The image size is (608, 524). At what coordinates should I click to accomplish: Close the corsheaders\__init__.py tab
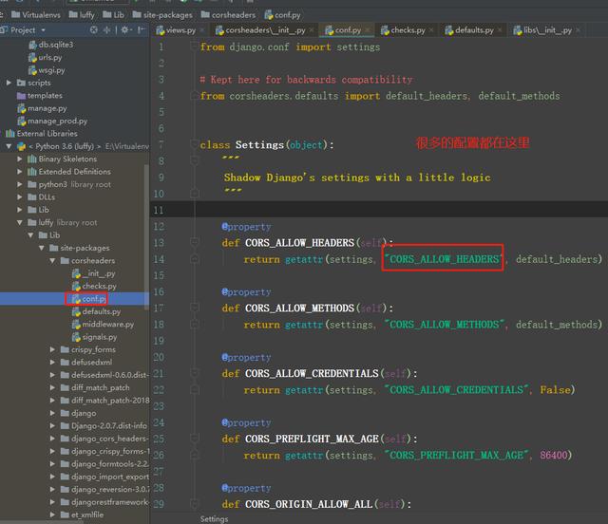pyautogui.click(x=312, y=30)
